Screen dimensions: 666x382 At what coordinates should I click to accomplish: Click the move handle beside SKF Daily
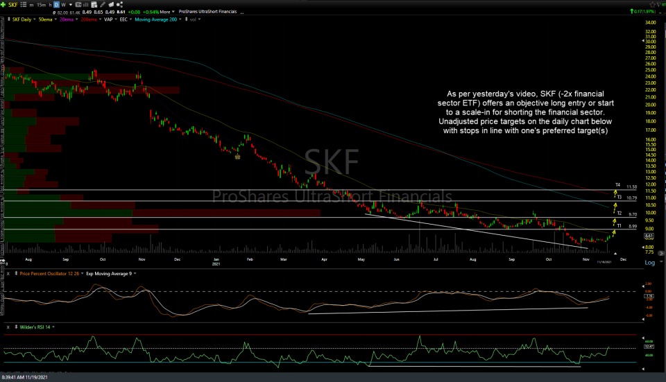[9, 19]
